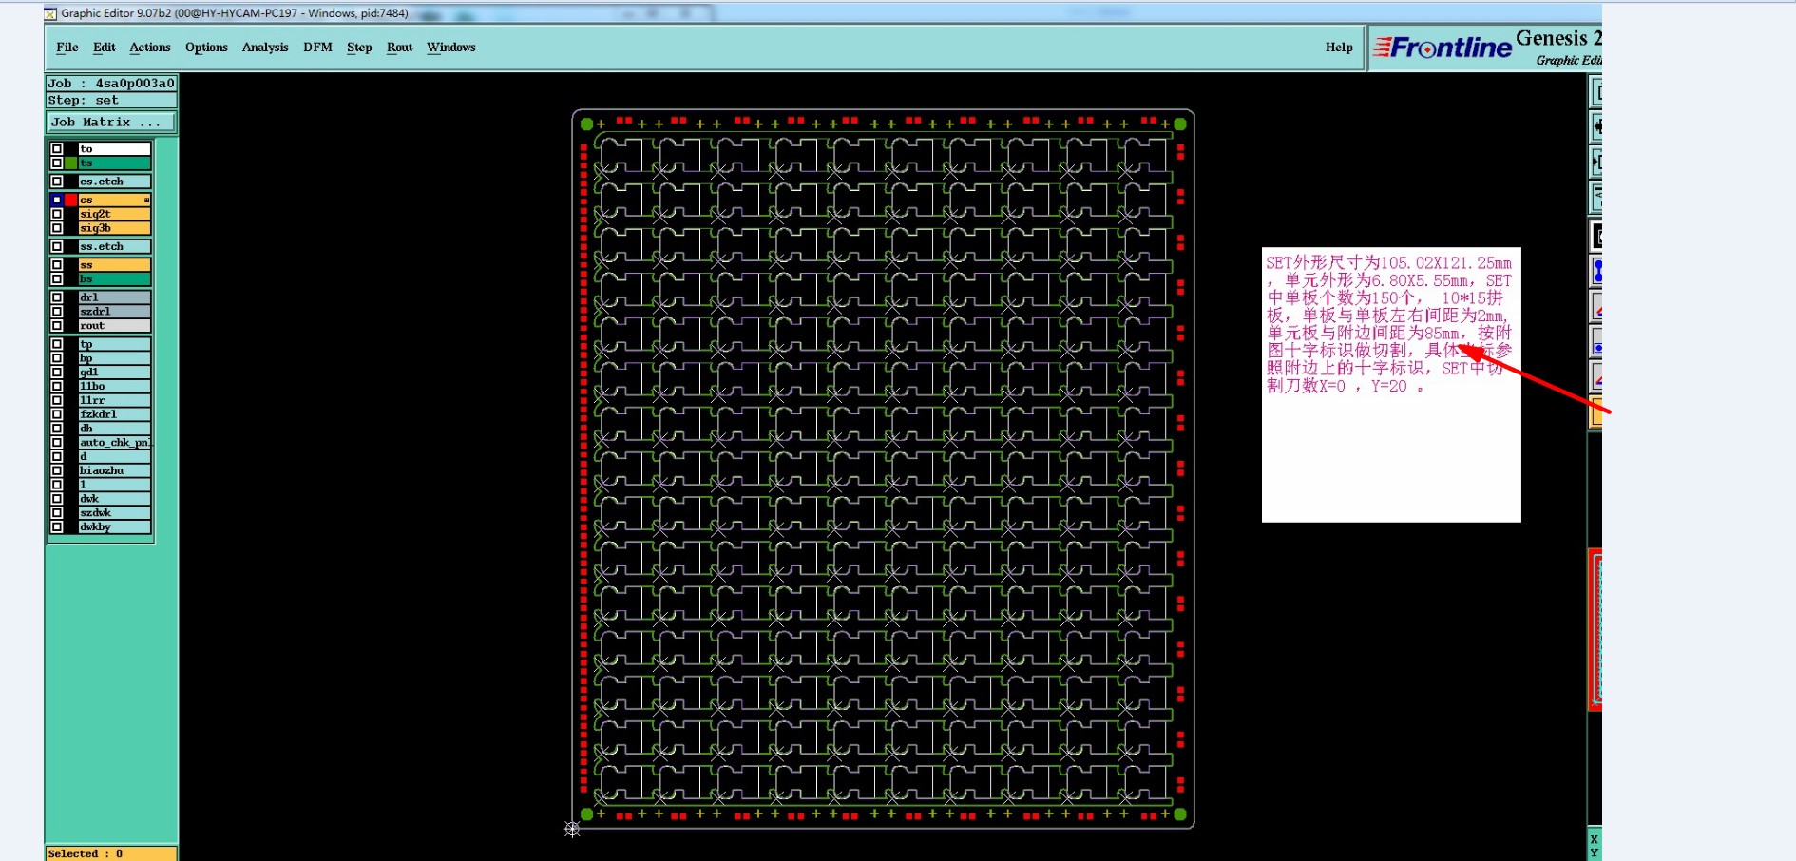The height and width of the screenshot is (861, 1796).
Task: Open the Windows menu
Action: [x=451, y=48]
